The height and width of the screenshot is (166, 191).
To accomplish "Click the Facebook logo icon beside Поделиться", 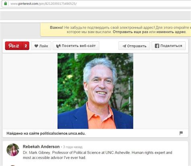I will pyautogui.click(x=157, y=46).
